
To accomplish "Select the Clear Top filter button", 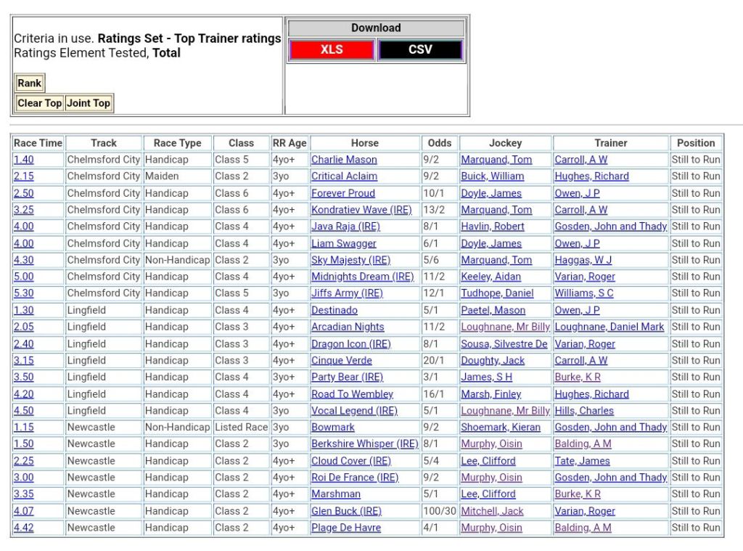I will click(39, 103).
